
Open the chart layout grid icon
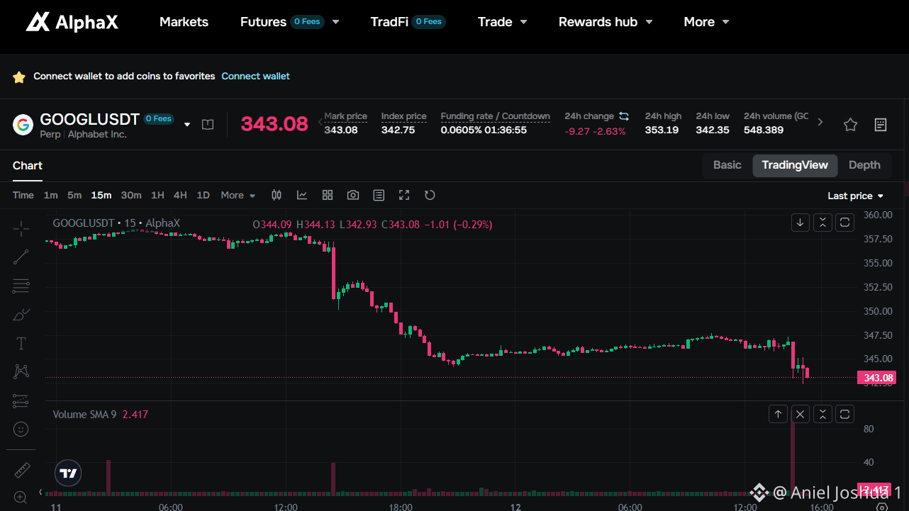tap(328, 195)
